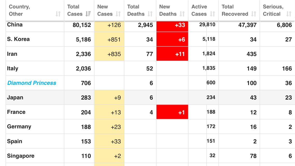Click S. Korea's +851 new cases cell
The width and height of the screenshot is (295, 166).
[109, 39]
